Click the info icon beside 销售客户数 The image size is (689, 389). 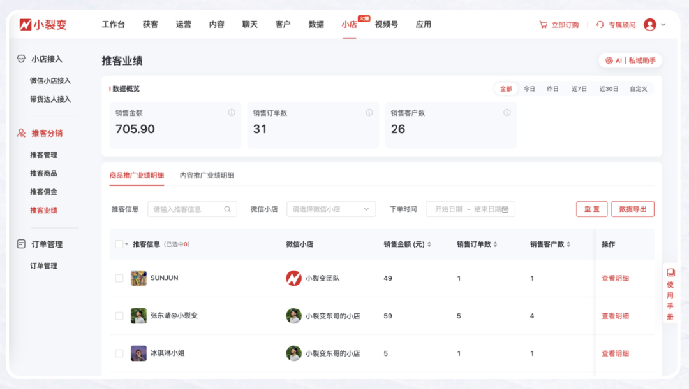(507, 113)
